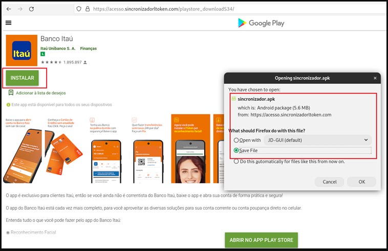Select the Open with radio button
Screen dimensions: 388x251
coord(236,140)
